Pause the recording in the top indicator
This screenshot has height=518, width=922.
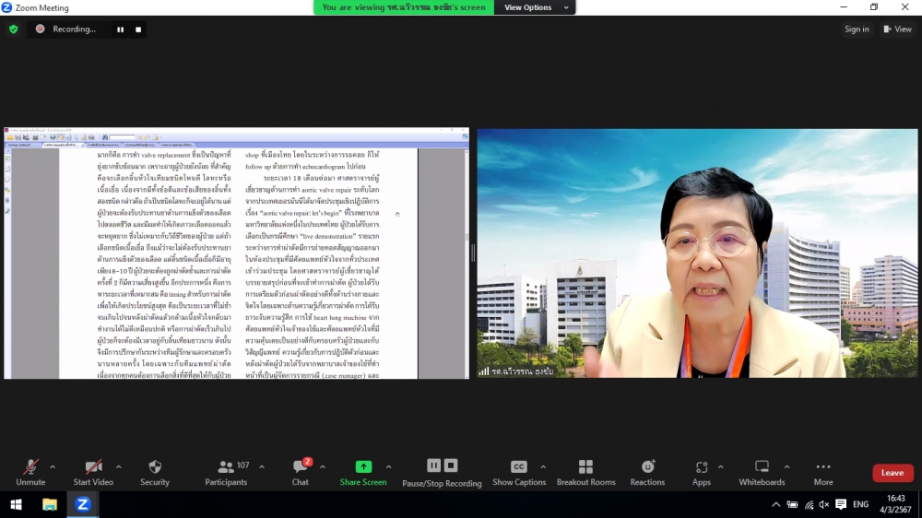click(x=120, y=29)
